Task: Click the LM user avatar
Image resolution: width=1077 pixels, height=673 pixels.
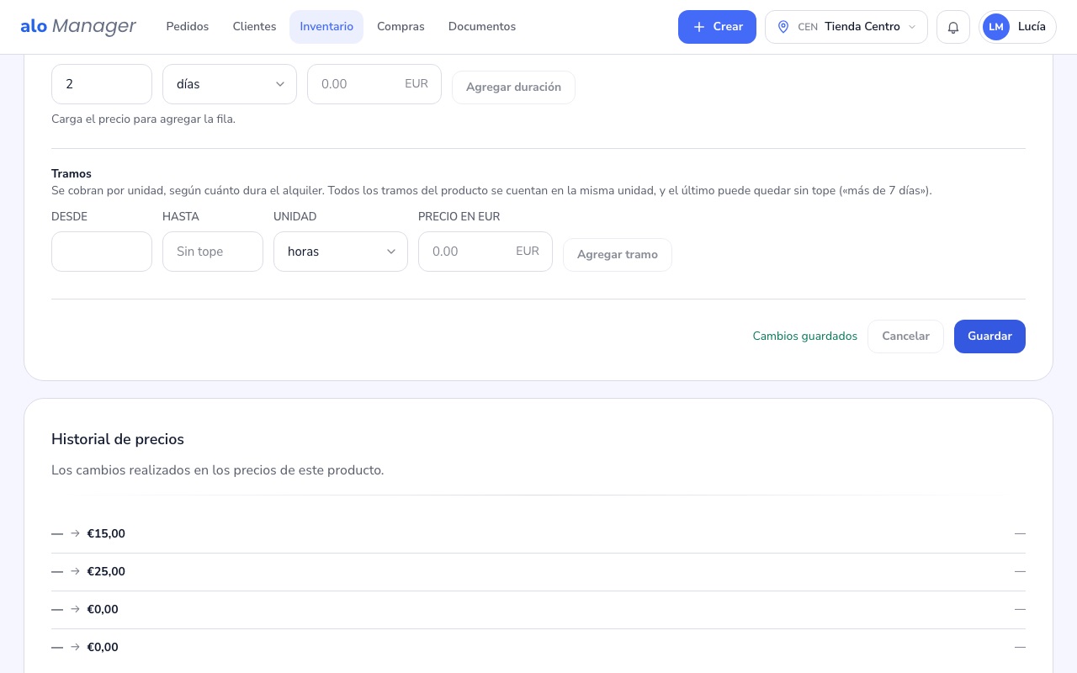Action: (996, 27)
